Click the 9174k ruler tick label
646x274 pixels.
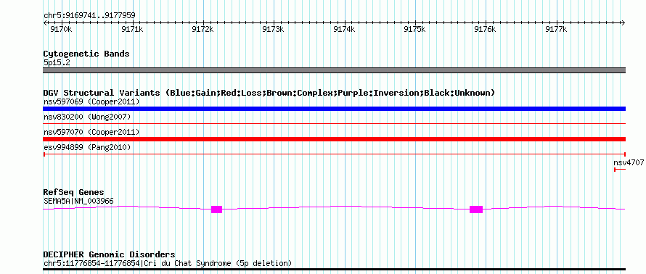[x=345, y=30]
